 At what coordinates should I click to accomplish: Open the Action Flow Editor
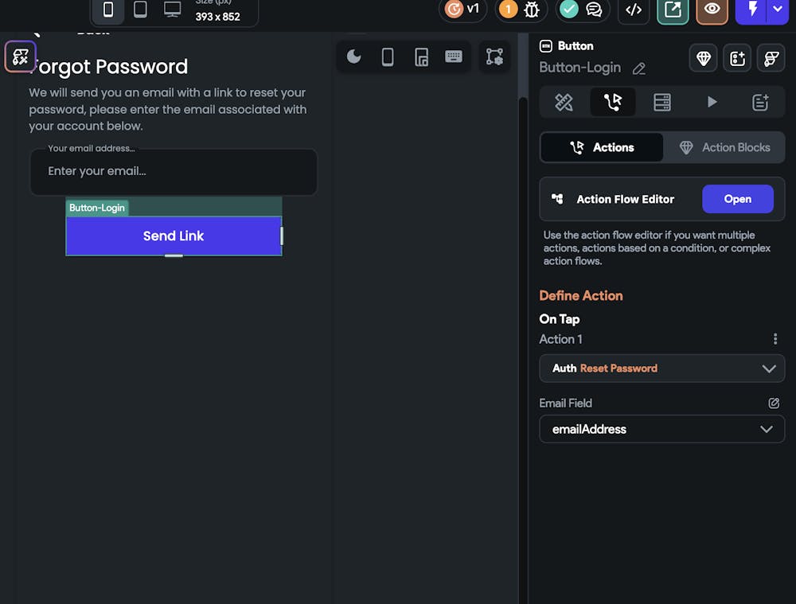click(737, 199)
